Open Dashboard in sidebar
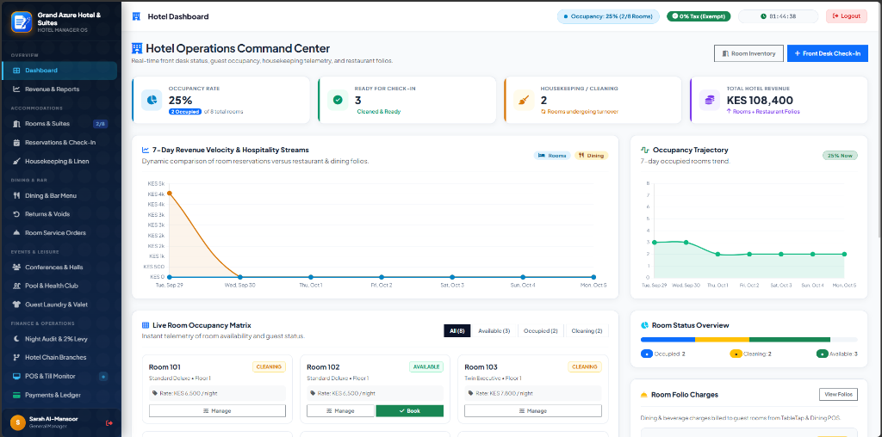Screen dimensions: 882x437 tap(59, 71)
